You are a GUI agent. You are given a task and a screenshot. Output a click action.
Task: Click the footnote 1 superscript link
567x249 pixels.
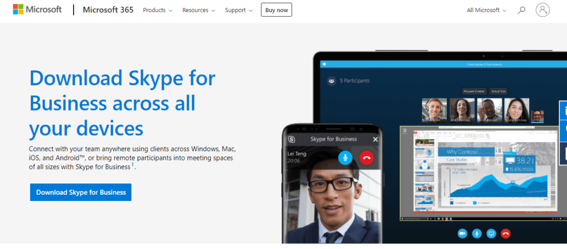[132, 165]
